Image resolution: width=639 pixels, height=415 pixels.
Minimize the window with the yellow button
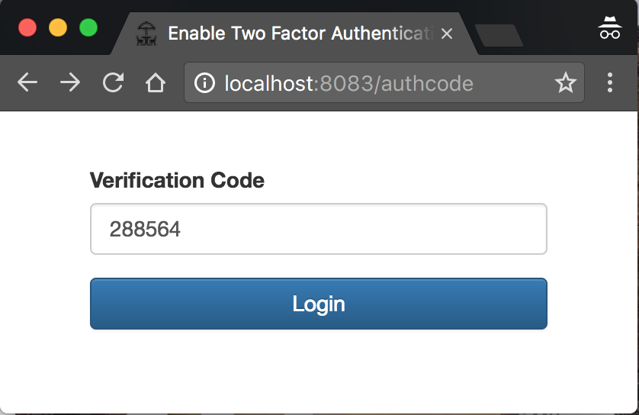(x=58, y=28)
